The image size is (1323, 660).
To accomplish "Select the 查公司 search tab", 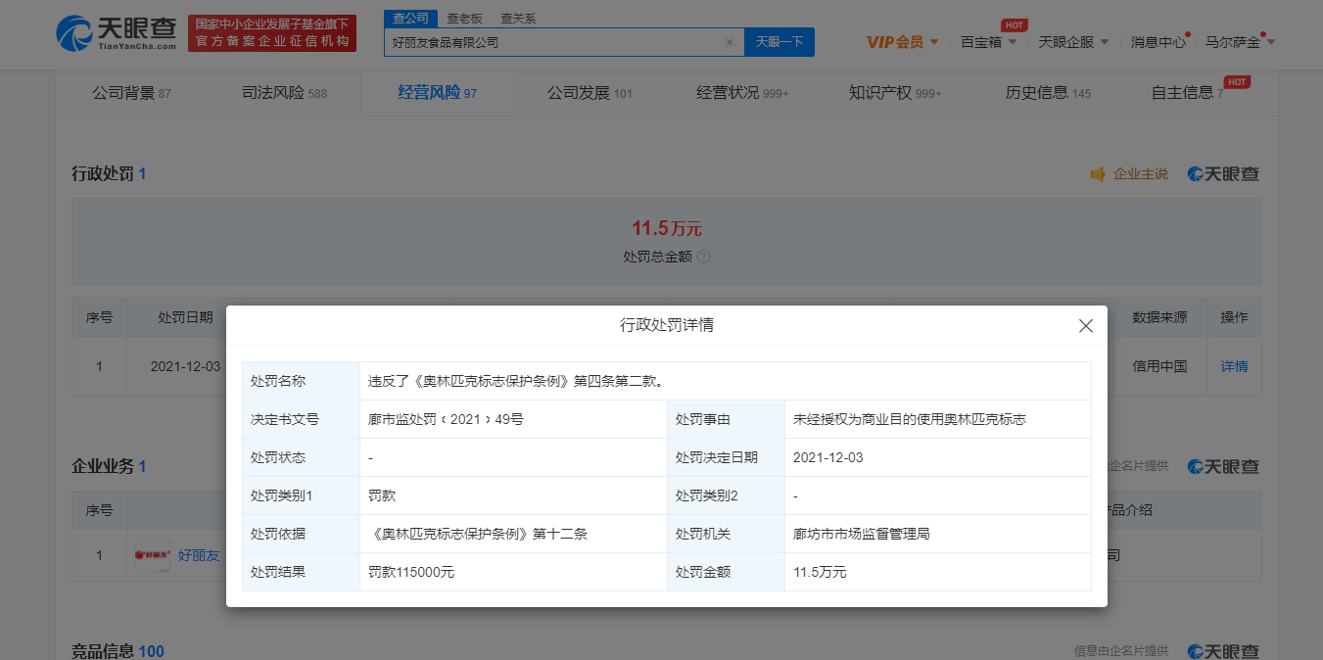I will click(411, 19).
